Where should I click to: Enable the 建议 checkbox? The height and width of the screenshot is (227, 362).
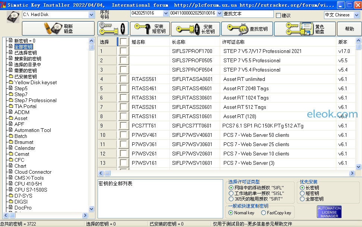tap(279, 16)
